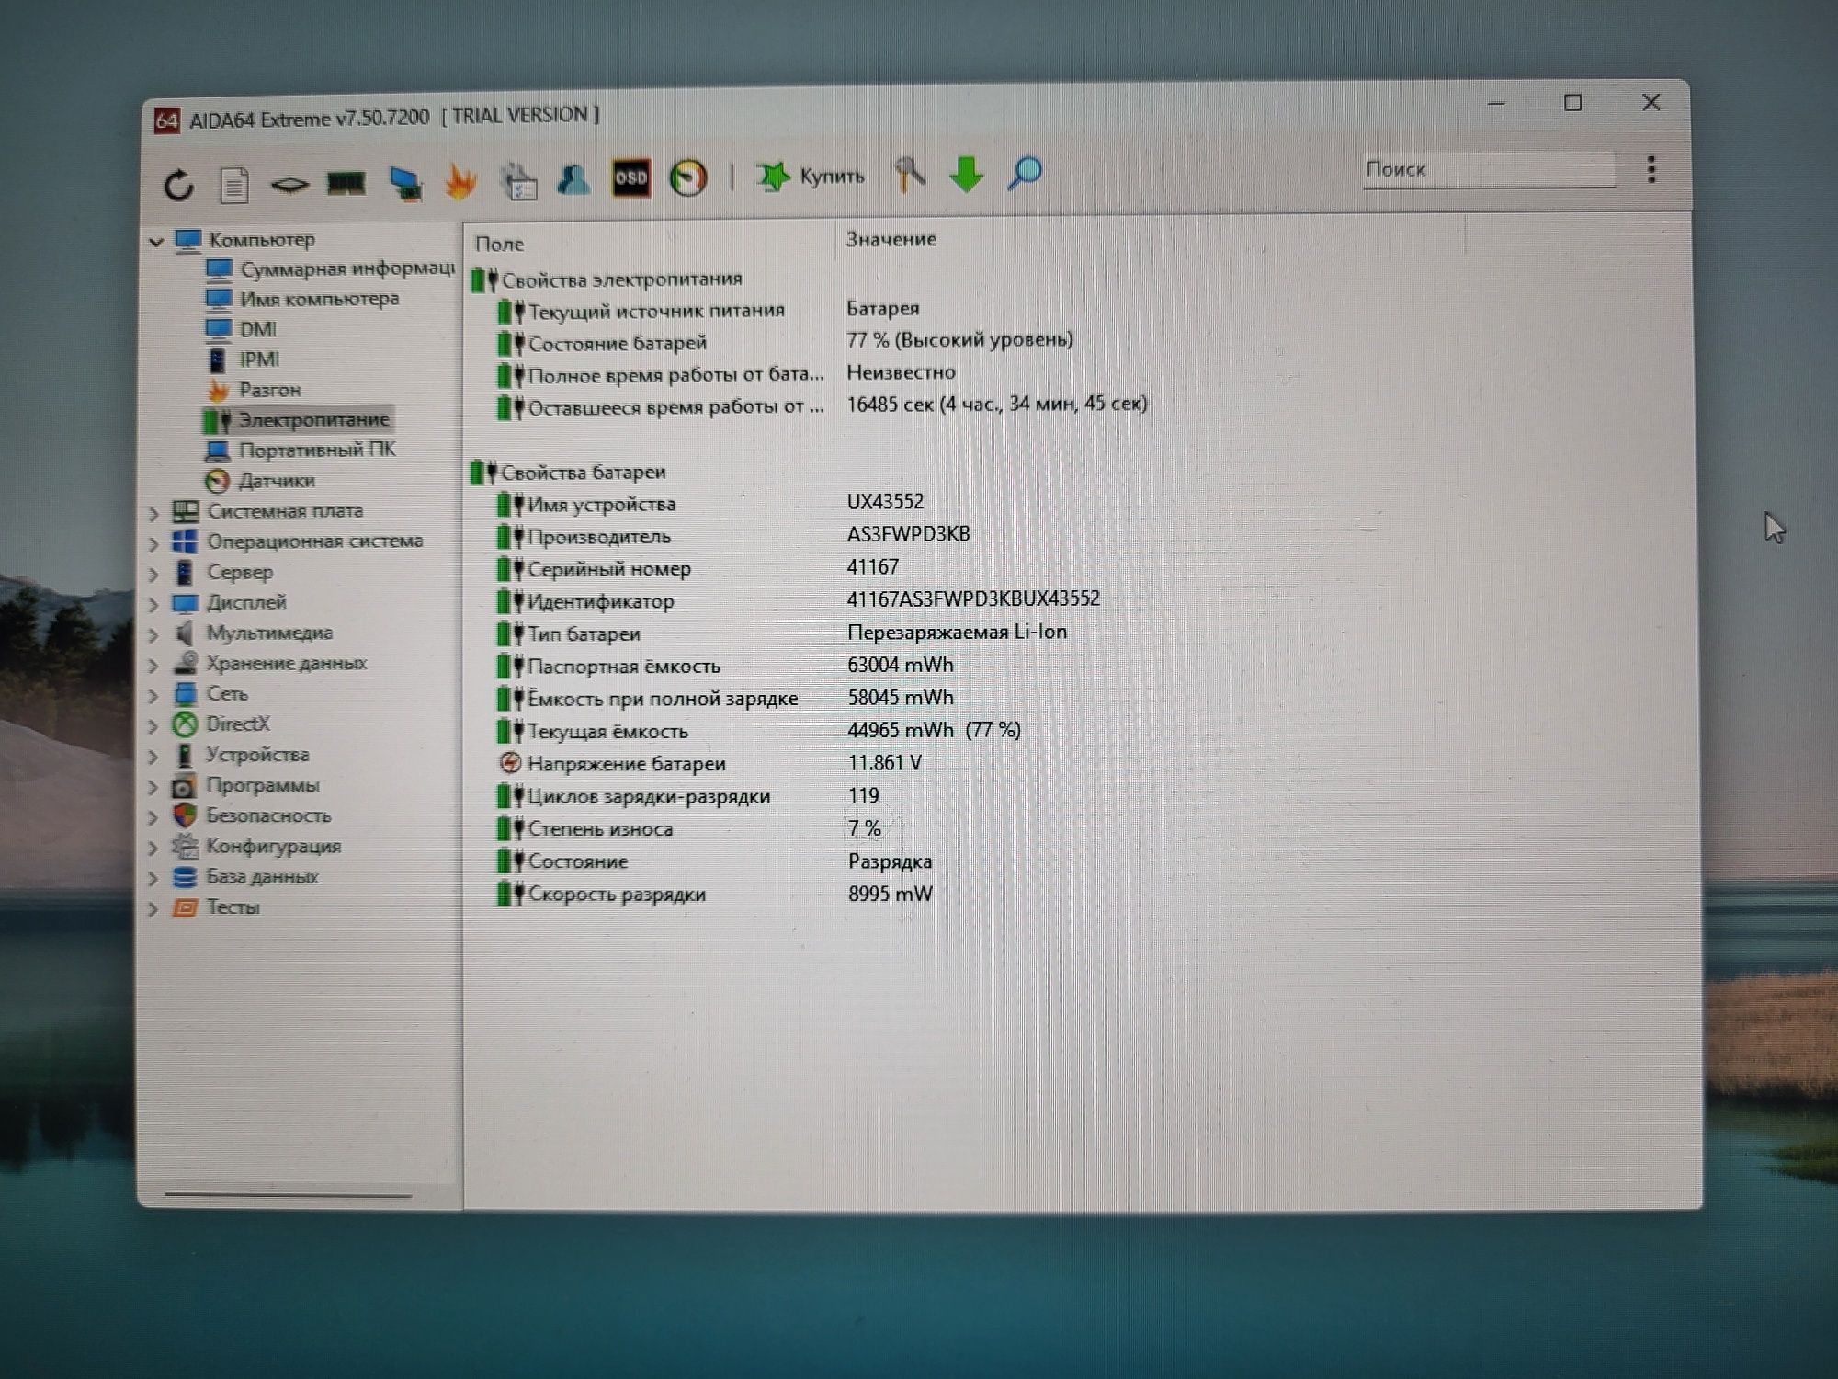The image size is (1838, 1379).
Task: Open the wrench preferences icon
Action: click(910, 174)
